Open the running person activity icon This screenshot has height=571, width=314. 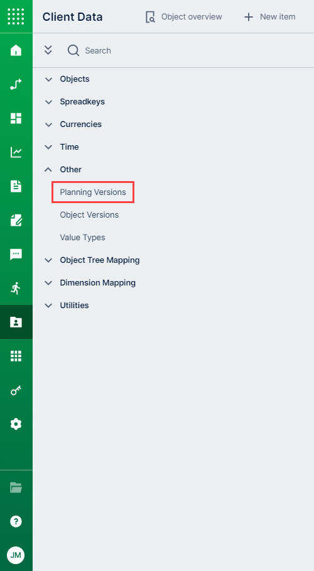coord(16,288)
